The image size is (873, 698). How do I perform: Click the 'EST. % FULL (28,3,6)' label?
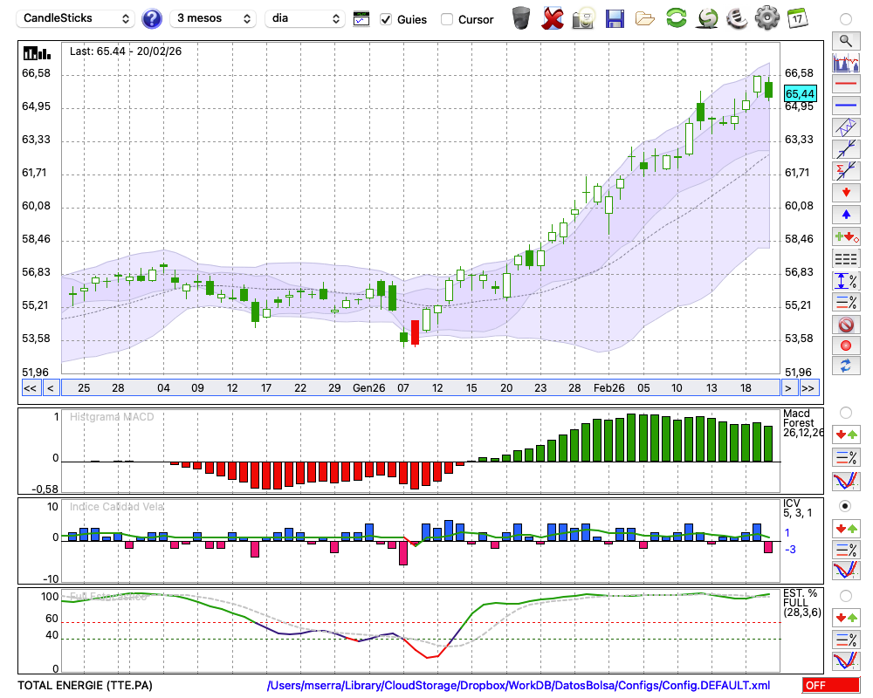point(801,603)
